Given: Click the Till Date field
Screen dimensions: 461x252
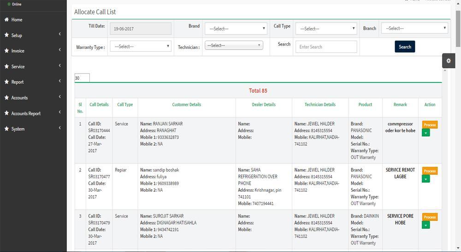Looking at the screenshot, I should coord(141,29).
